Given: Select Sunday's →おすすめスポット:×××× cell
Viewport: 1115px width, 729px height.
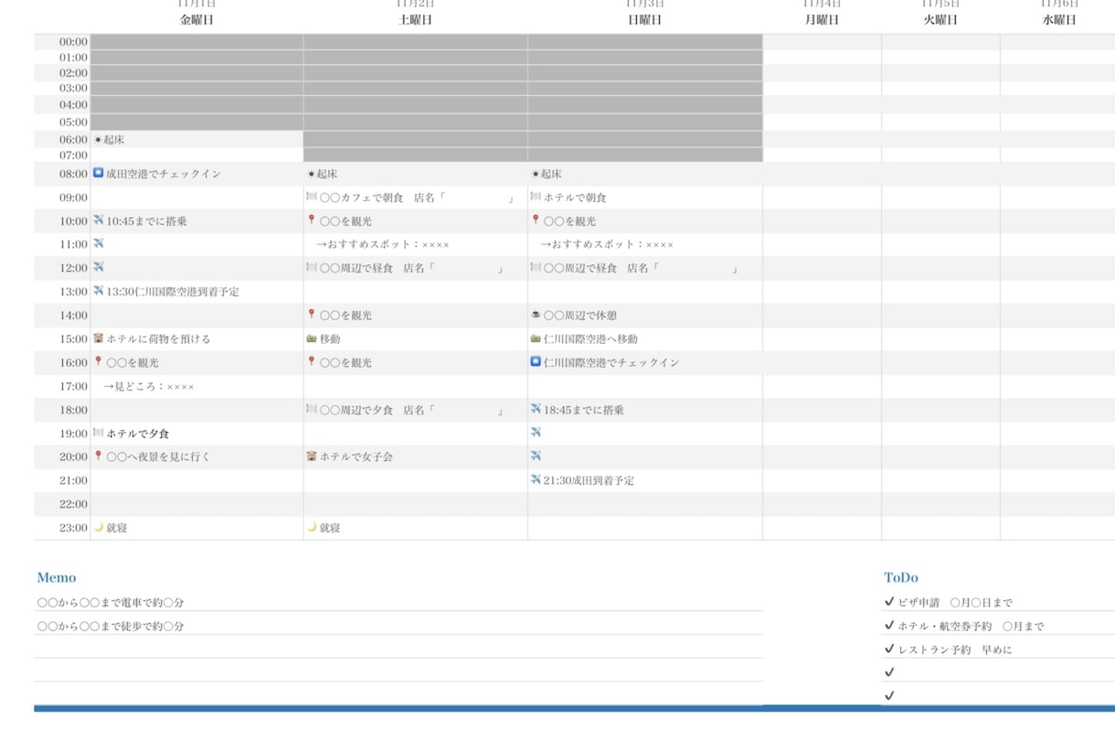Looking at the screenshot, I should pos(607,244).
